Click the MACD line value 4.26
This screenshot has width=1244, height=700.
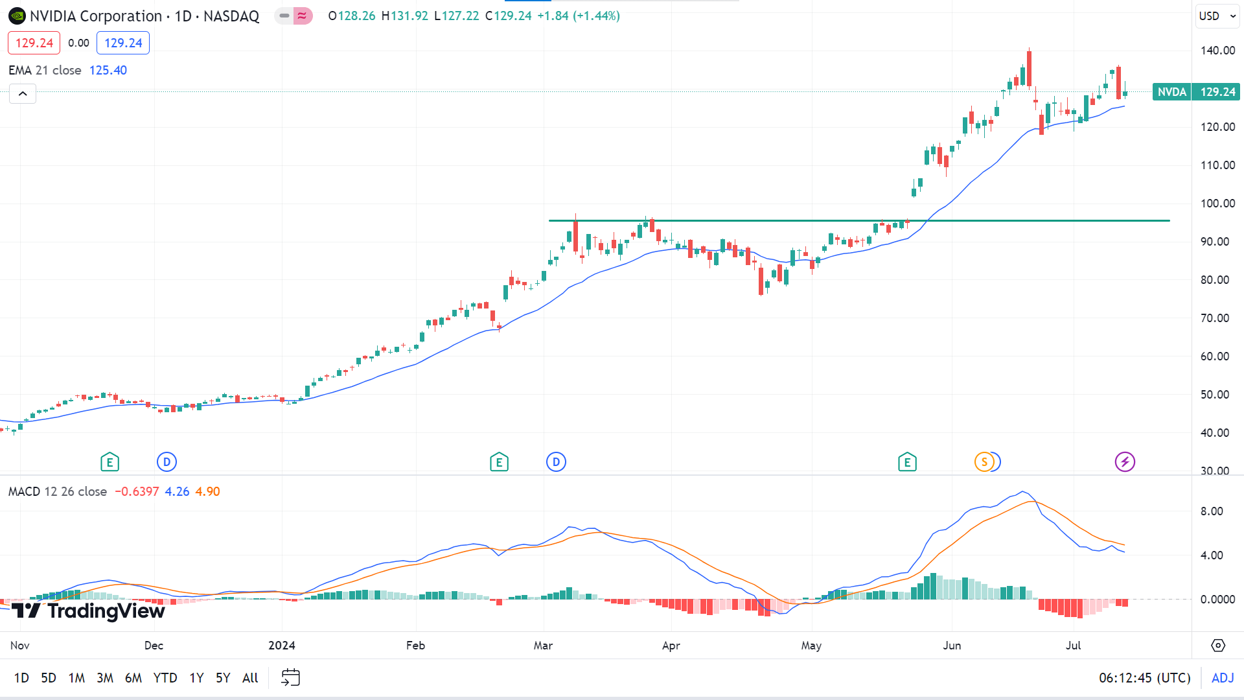point(177,491)
